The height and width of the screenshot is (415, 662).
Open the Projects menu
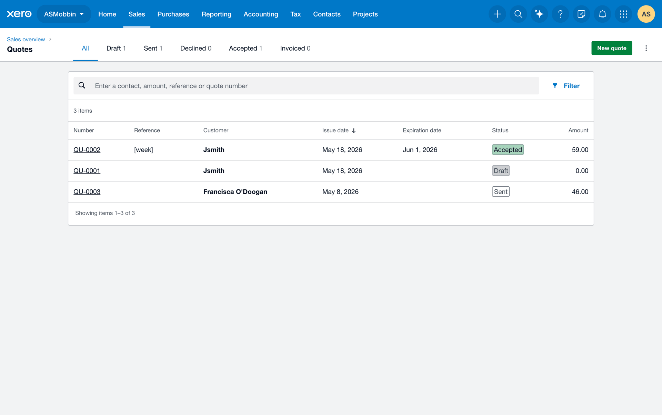[365, 14]
